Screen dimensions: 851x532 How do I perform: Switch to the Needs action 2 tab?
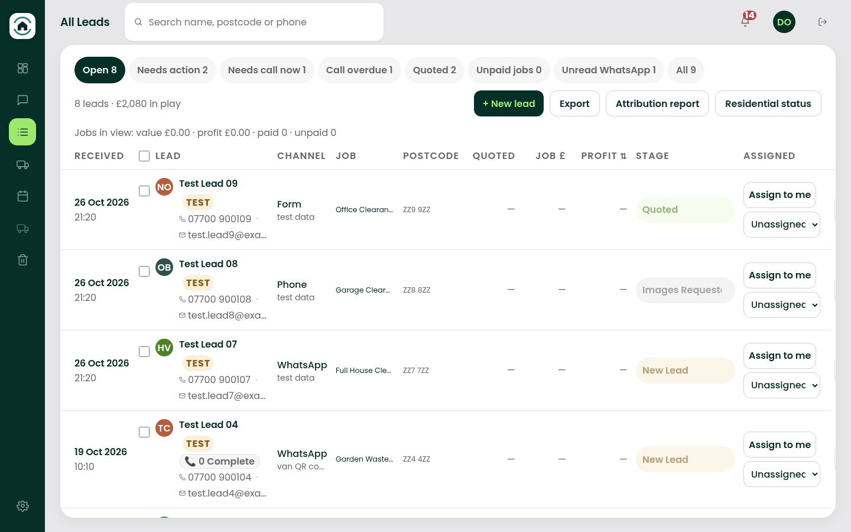coord(173,70)
